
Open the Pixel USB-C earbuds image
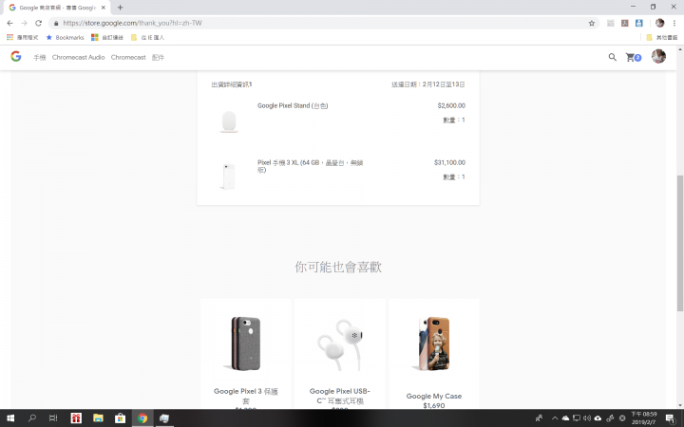click(340, 344)
